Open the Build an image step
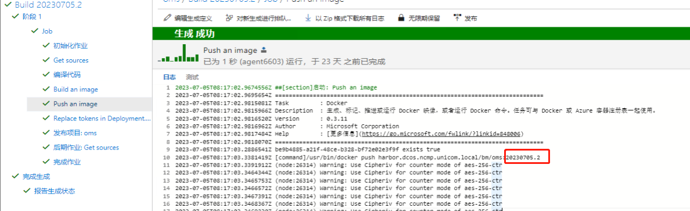Image resolution: width=690 pixels, height=211 pixels. click(x=76, y=90)
